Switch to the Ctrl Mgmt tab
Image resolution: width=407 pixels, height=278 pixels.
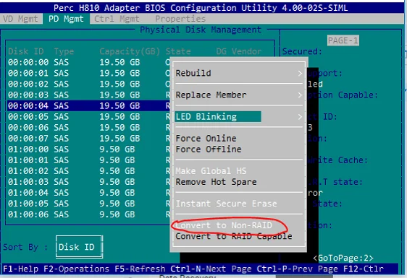(117, 19)
